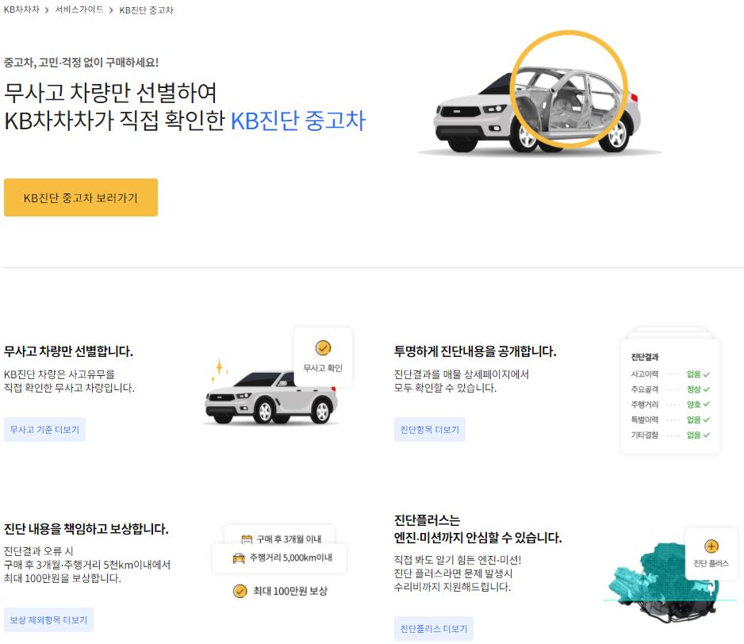Click the 주행거리 5,000km이내 label
This screenshot has width=744, height=644.
(x=291, y=558)
